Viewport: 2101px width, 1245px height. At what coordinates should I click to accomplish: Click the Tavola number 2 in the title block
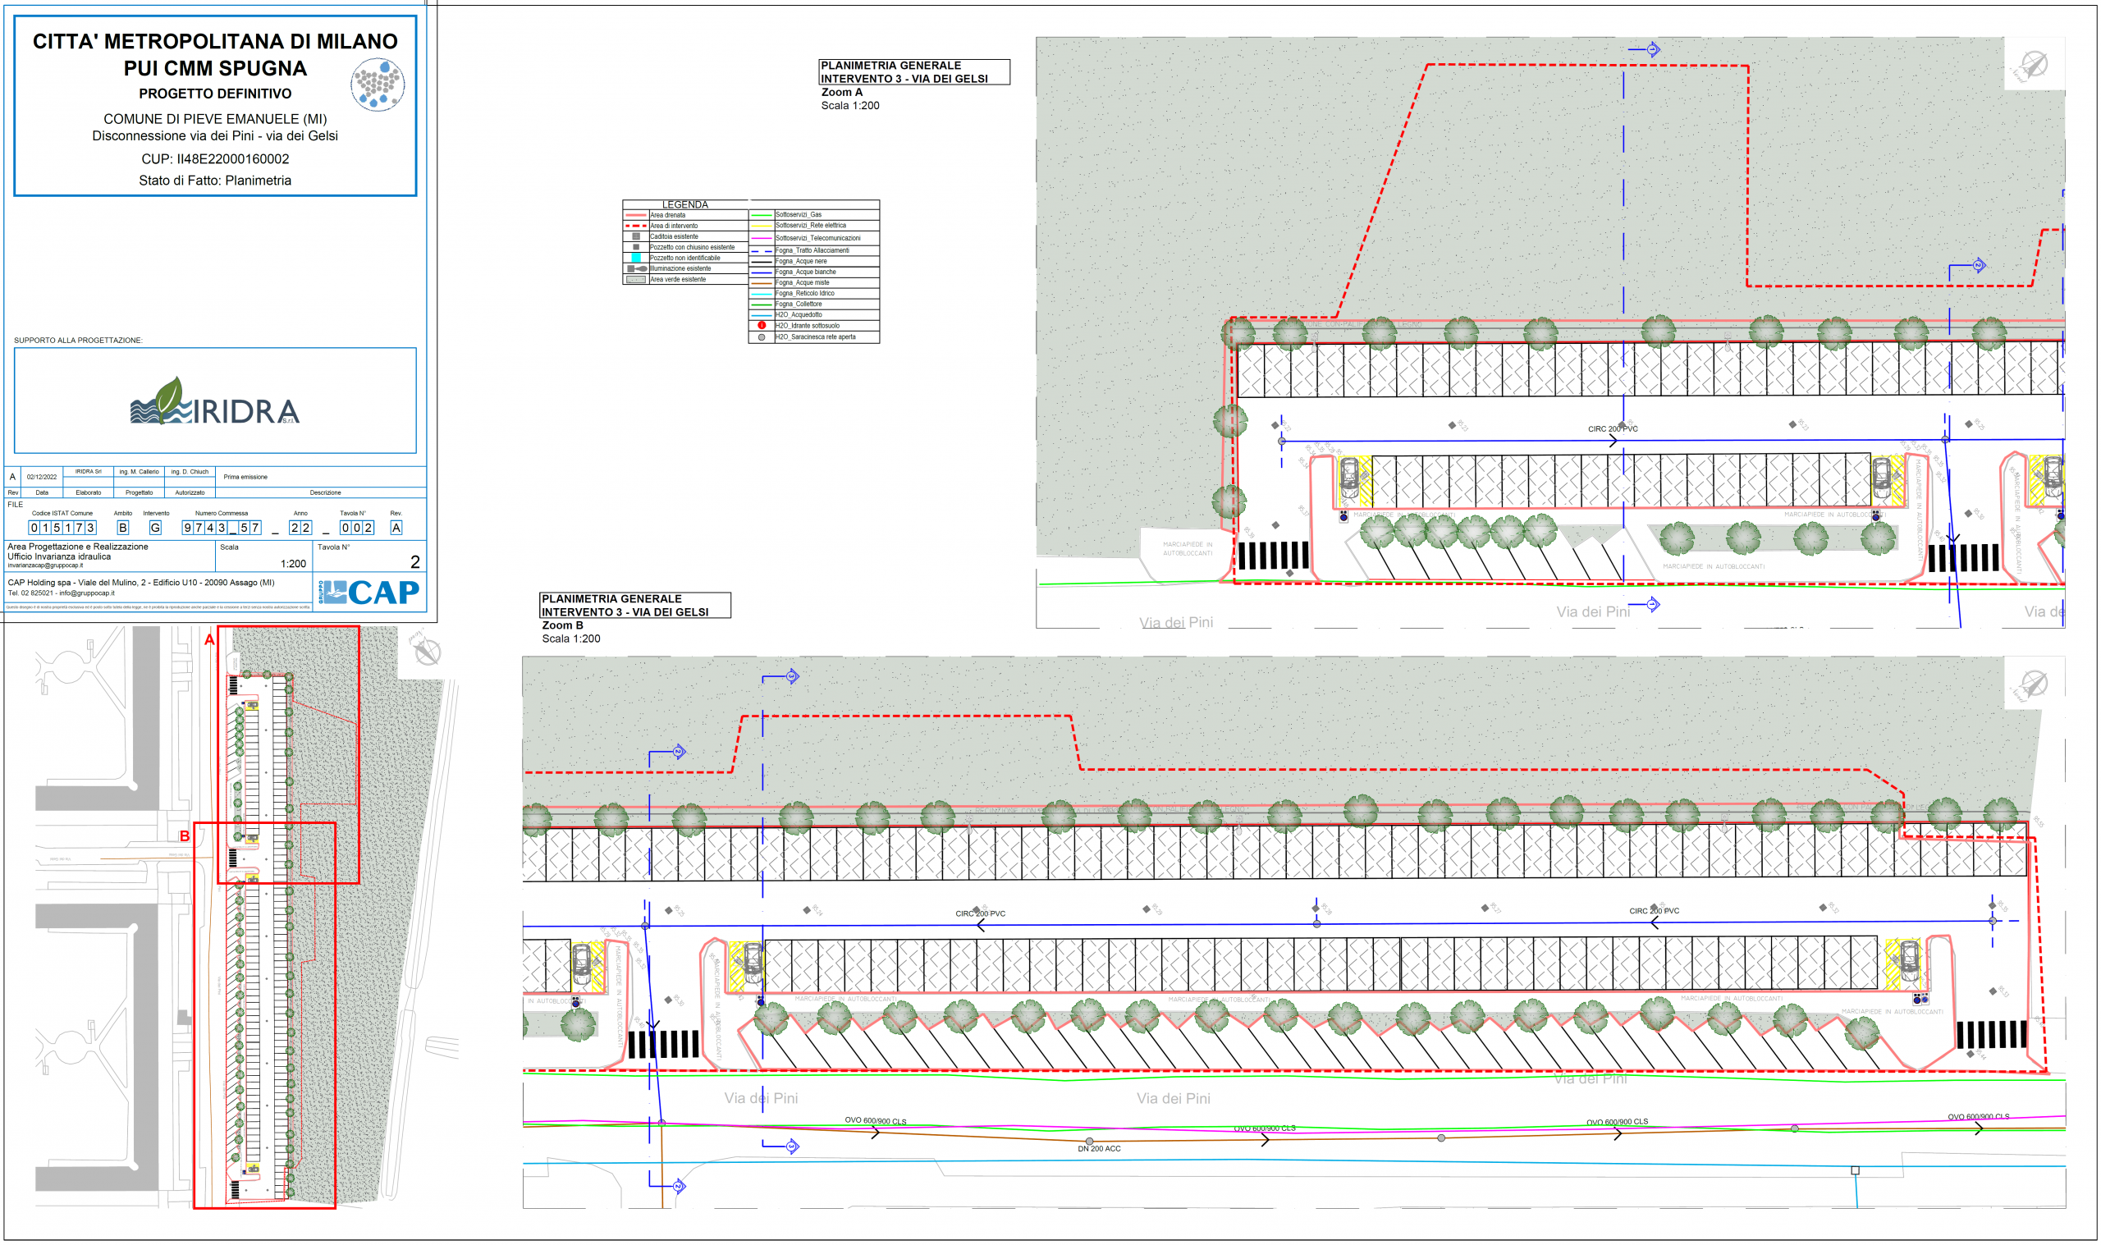pyautogui.click(x=414, y=563)
